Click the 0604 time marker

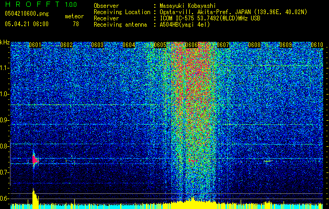[129, 45]
